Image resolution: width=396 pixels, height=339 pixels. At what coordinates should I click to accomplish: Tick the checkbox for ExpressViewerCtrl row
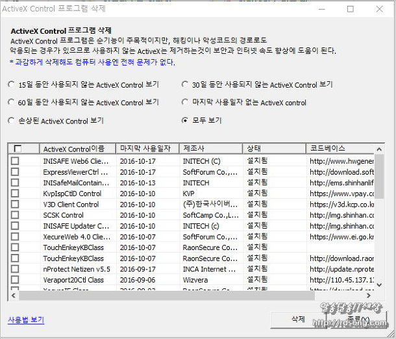(15, 171)
